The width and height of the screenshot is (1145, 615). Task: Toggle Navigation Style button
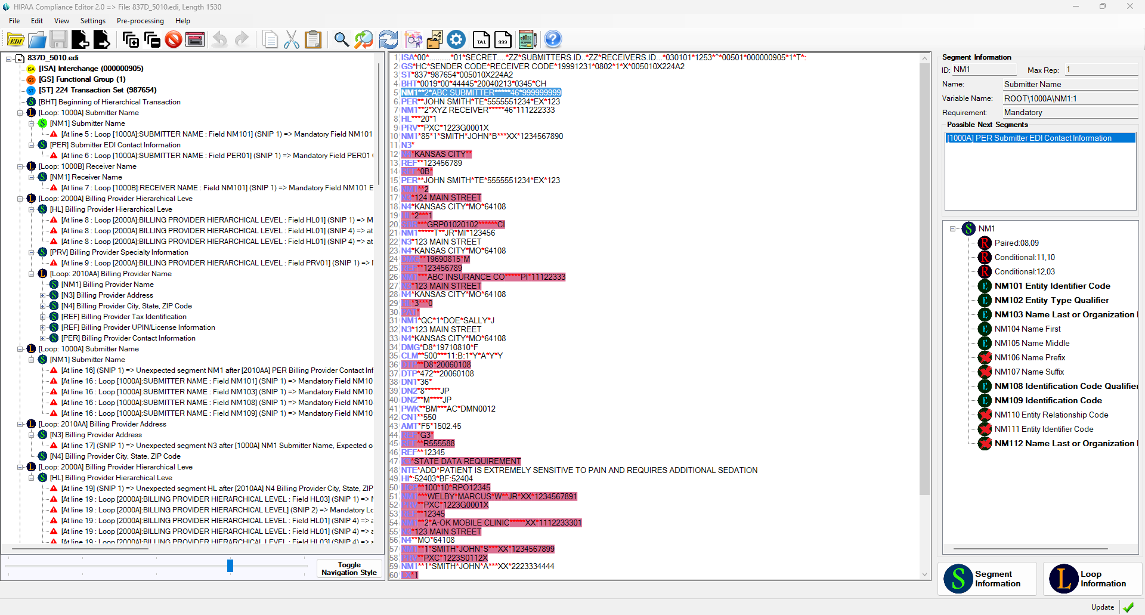[349, 568]
